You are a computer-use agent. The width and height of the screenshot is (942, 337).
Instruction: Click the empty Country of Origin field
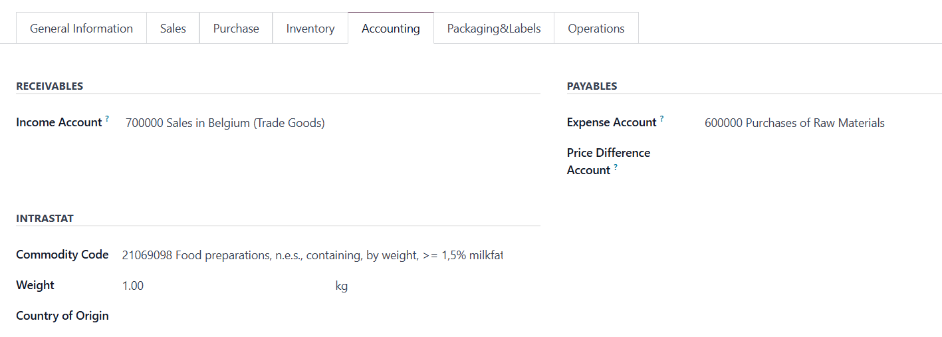coord(312,316)
